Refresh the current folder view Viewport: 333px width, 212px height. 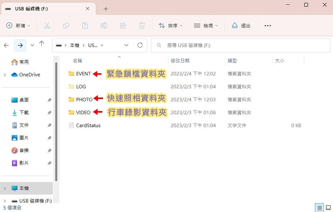(x=140, y=45)
